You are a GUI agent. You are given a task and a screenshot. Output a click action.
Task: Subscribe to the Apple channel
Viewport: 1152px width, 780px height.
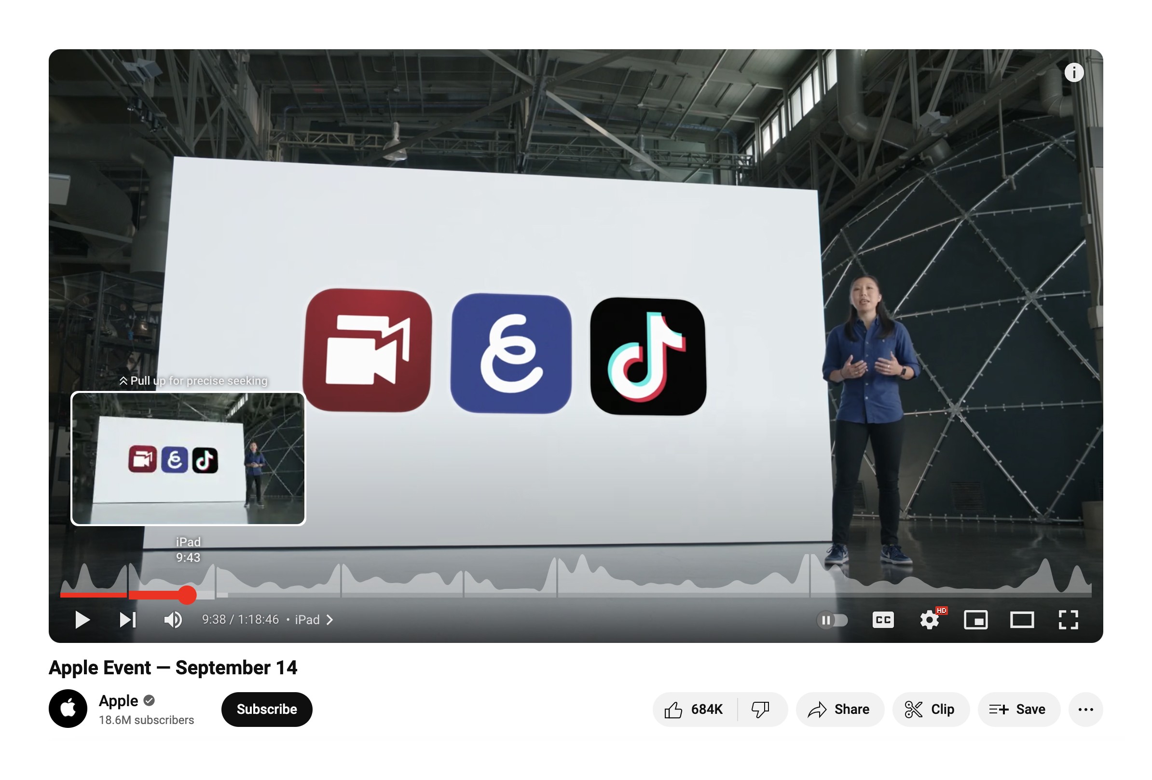pyautogui.click(x=267, y=710)
